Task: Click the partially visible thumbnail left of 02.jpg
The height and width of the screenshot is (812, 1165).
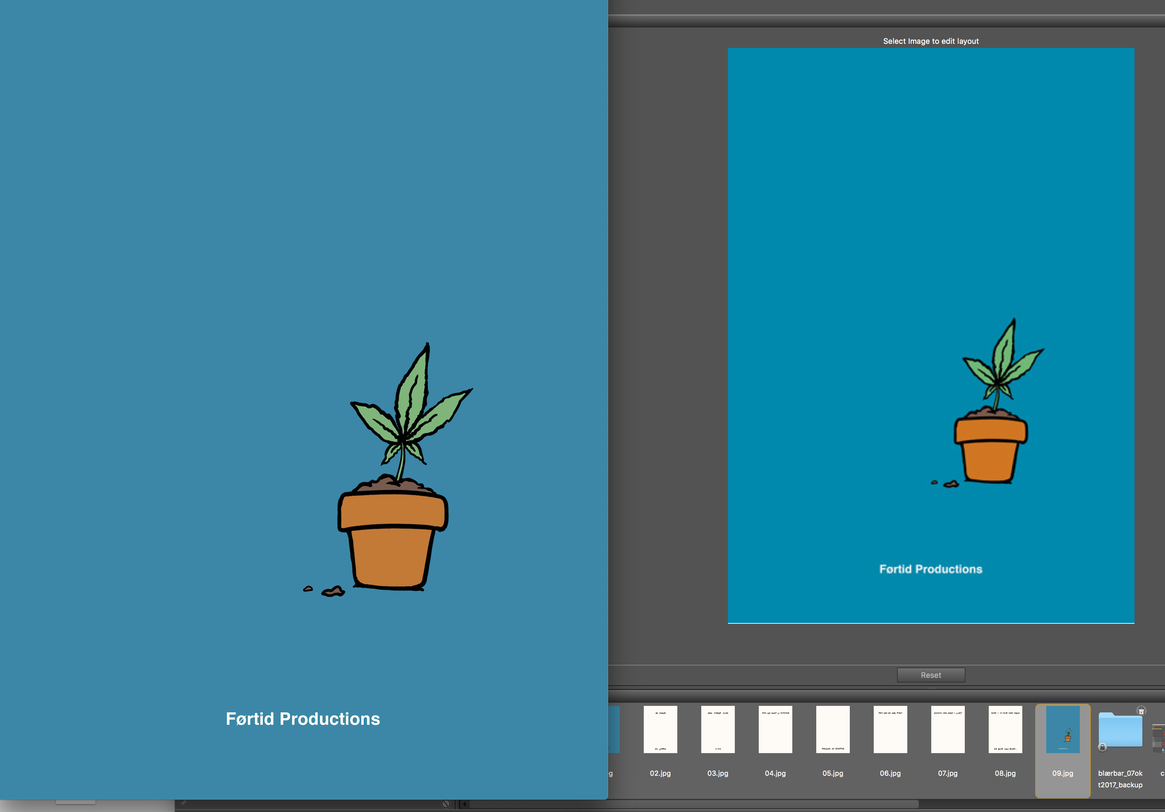Action: pyautogui.click(x=613, y=729)
